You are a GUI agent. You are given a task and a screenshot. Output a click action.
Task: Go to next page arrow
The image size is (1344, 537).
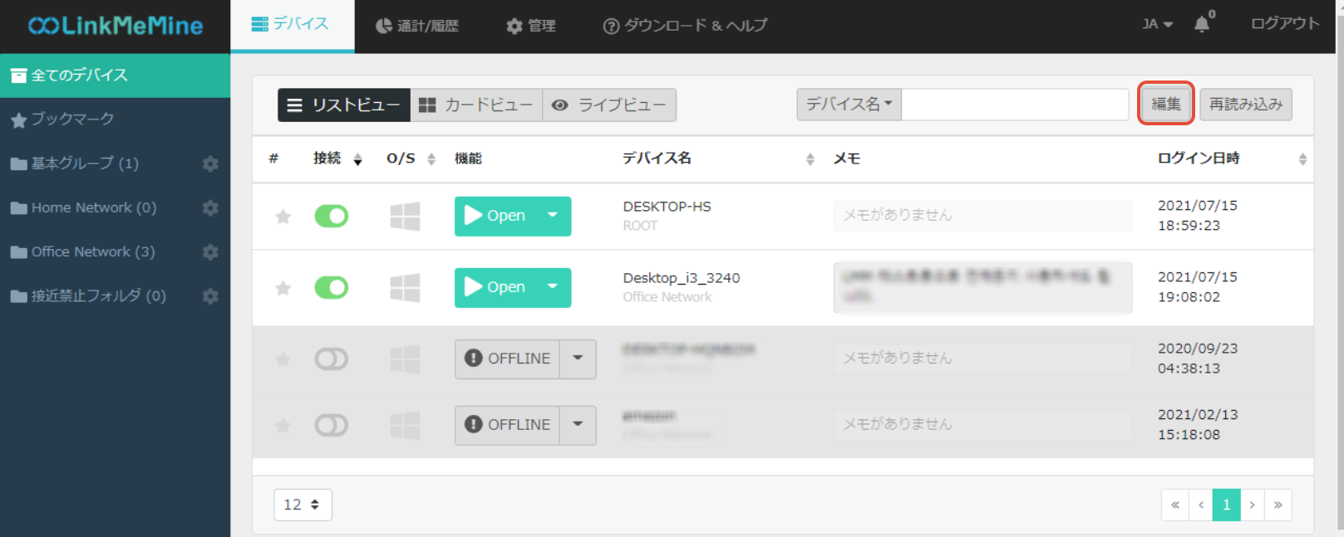coord(1252,505)
